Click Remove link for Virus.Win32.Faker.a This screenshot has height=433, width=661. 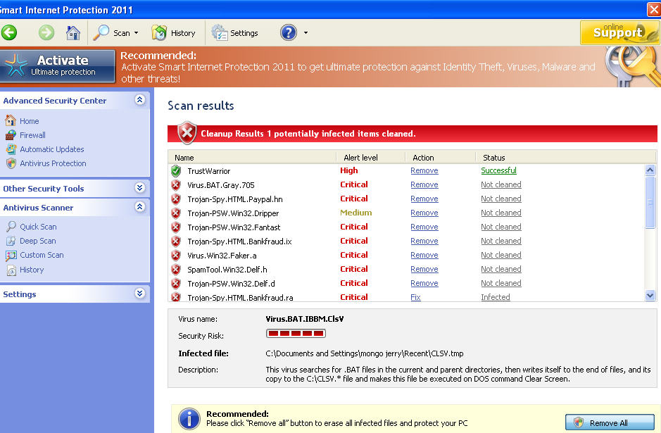point(424,255)
